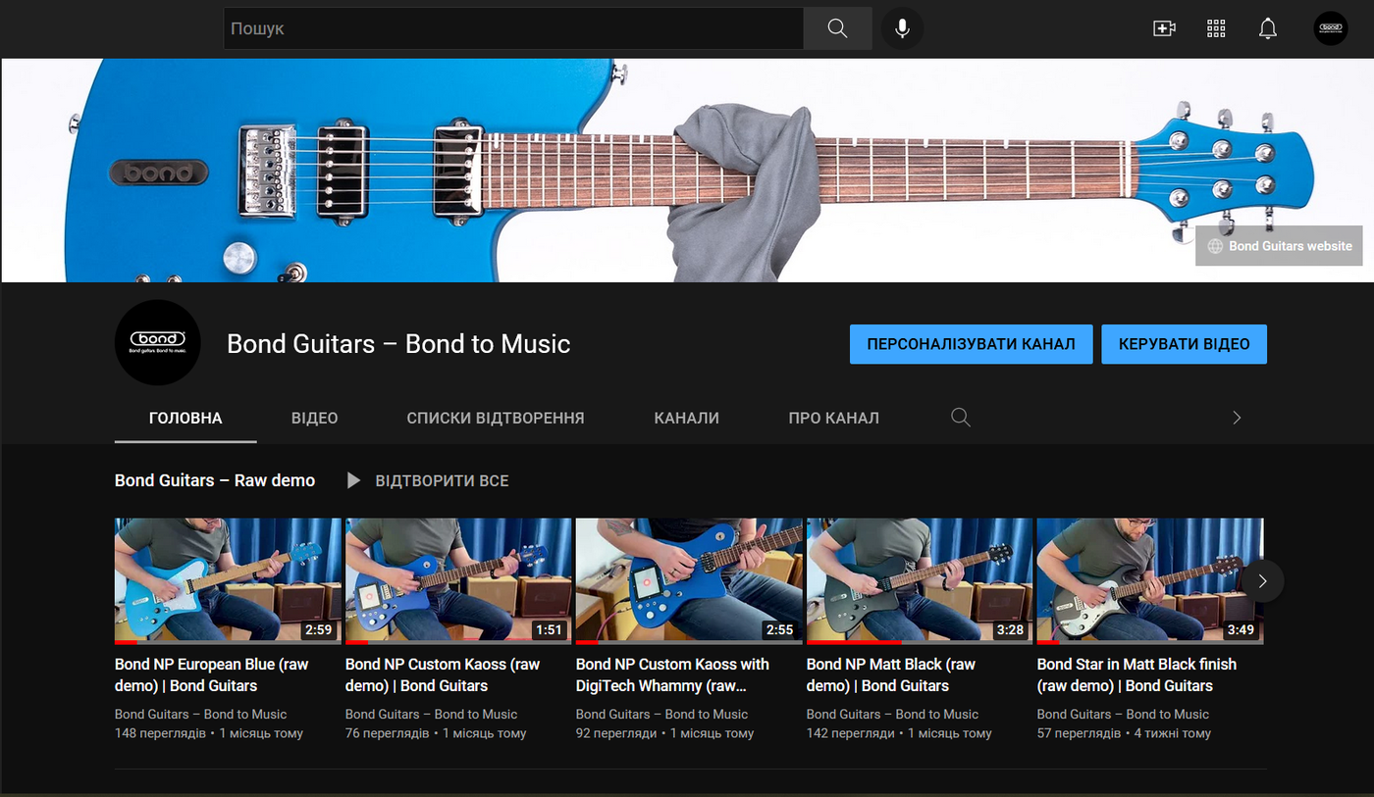Click title Bond NP Matt Black (raw demo)
The height and width of the screenshot is (797, 1374).
[x=891, y=674]
